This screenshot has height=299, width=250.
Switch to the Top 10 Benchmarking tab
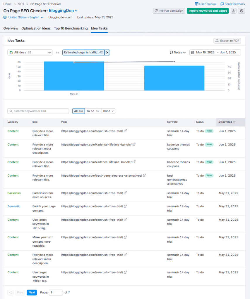pos(71,28)
